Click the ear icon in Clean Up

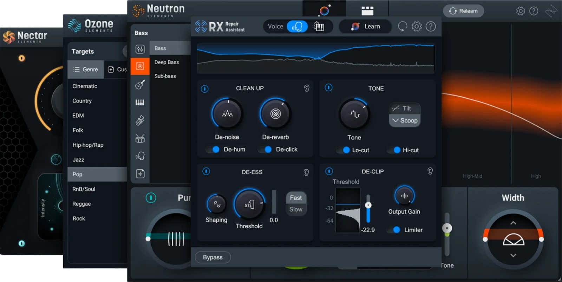[x=307, y=88]
